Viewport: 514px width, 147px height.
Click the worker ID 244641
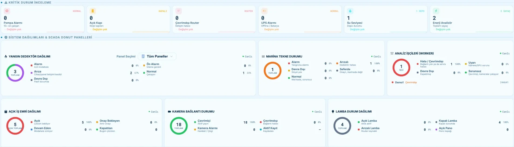[504, 83]
